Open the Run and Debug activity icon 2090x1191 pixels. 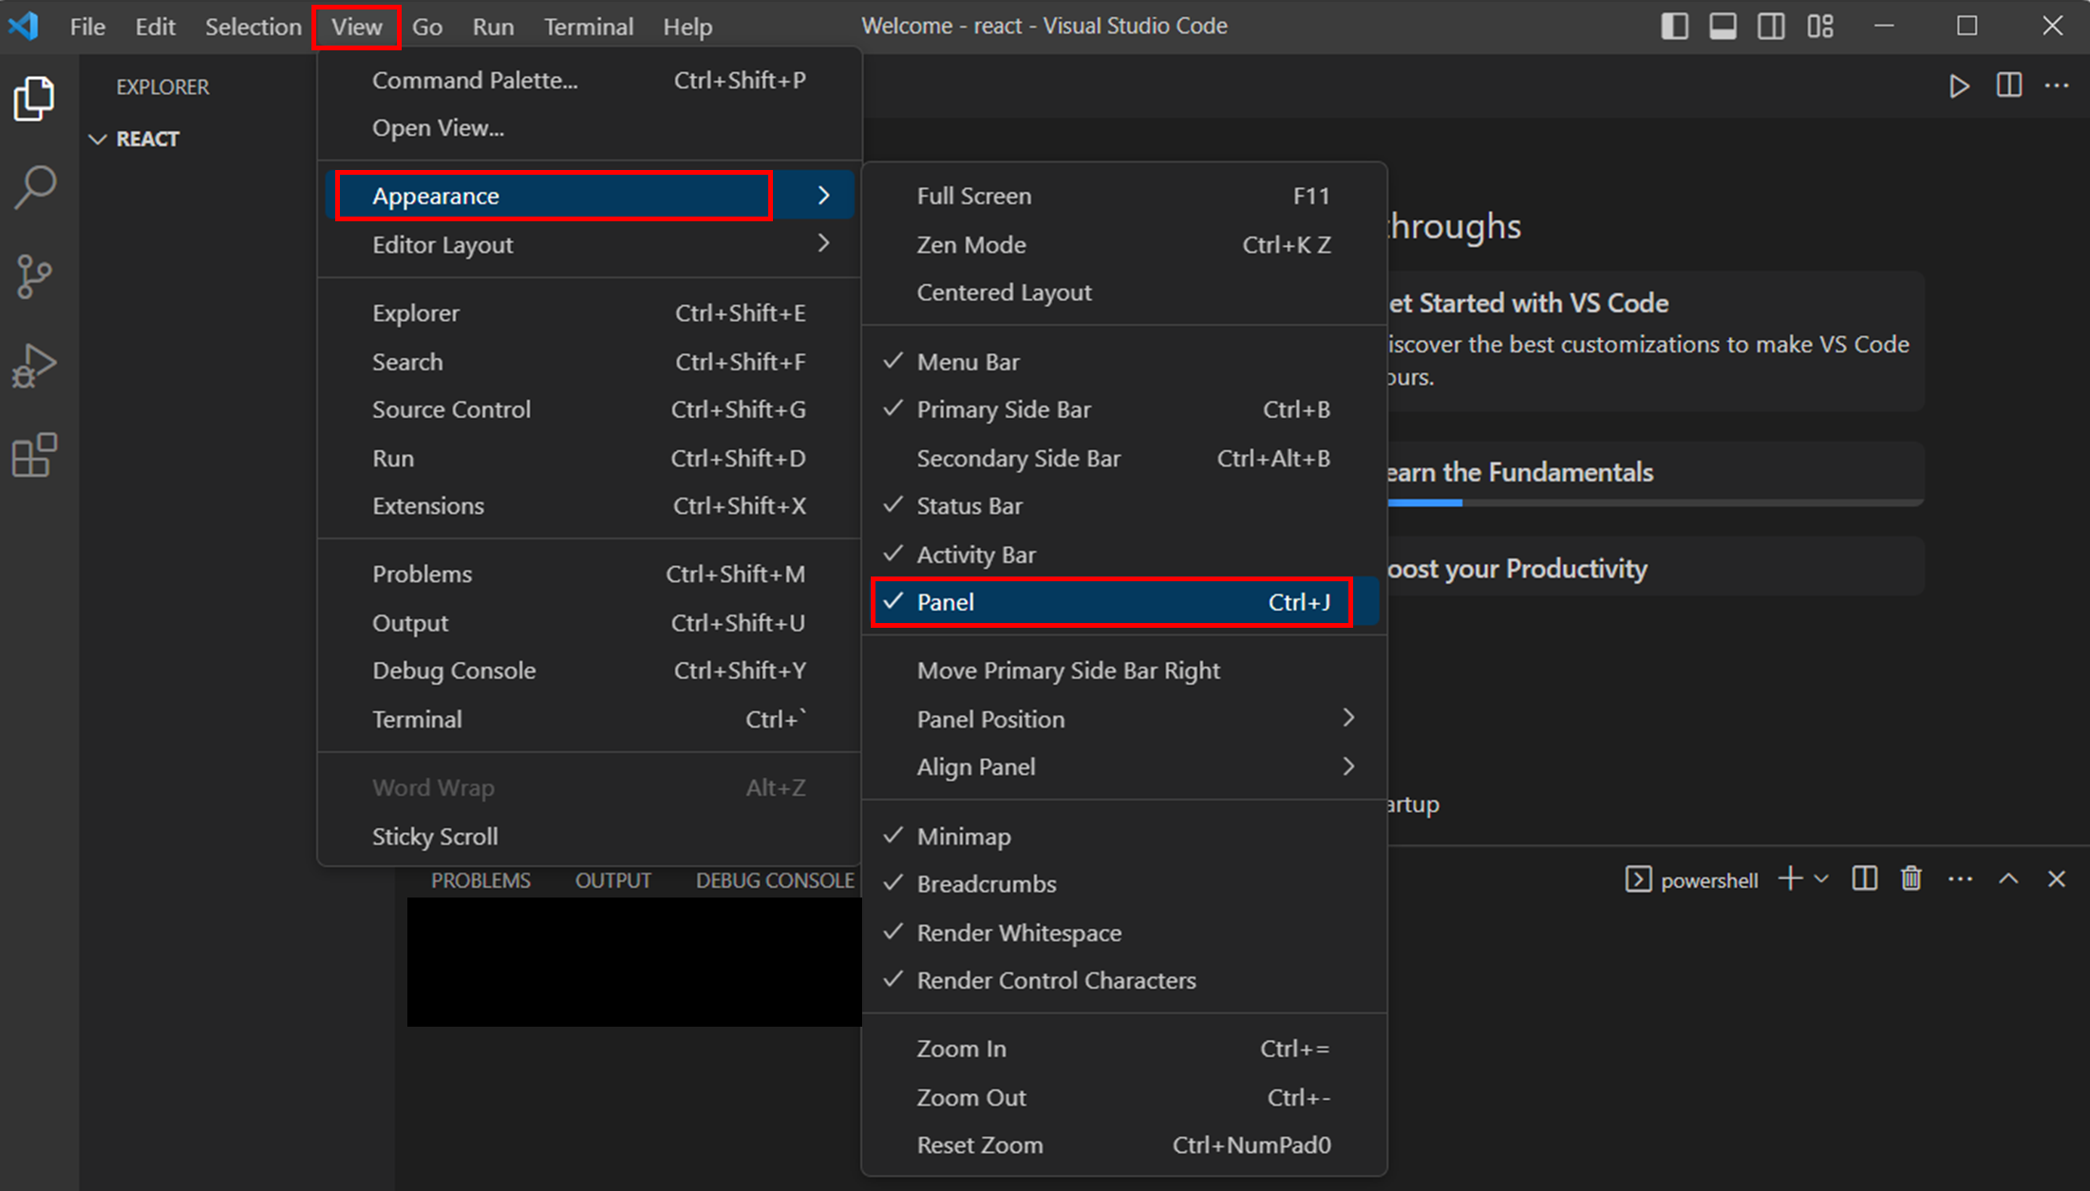35,366
